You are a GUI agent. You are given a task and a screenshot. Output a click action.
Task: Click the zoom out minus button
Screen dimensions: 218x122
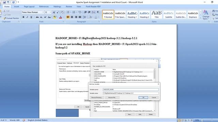coord(202,120)
